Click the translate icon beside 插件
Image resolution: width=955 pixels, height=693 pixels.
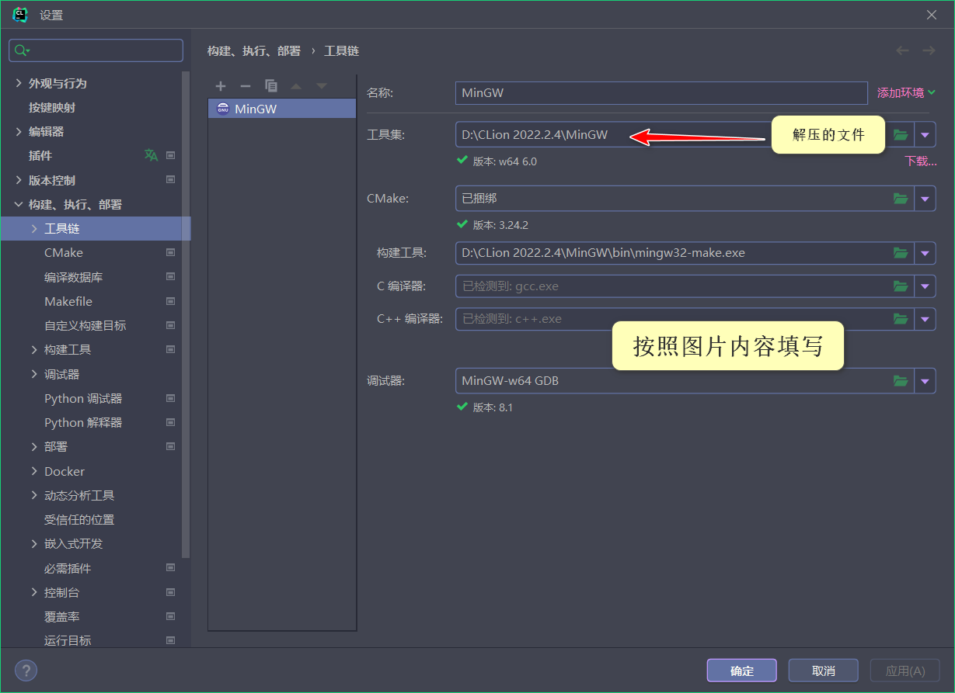click(x=151, y=155)
